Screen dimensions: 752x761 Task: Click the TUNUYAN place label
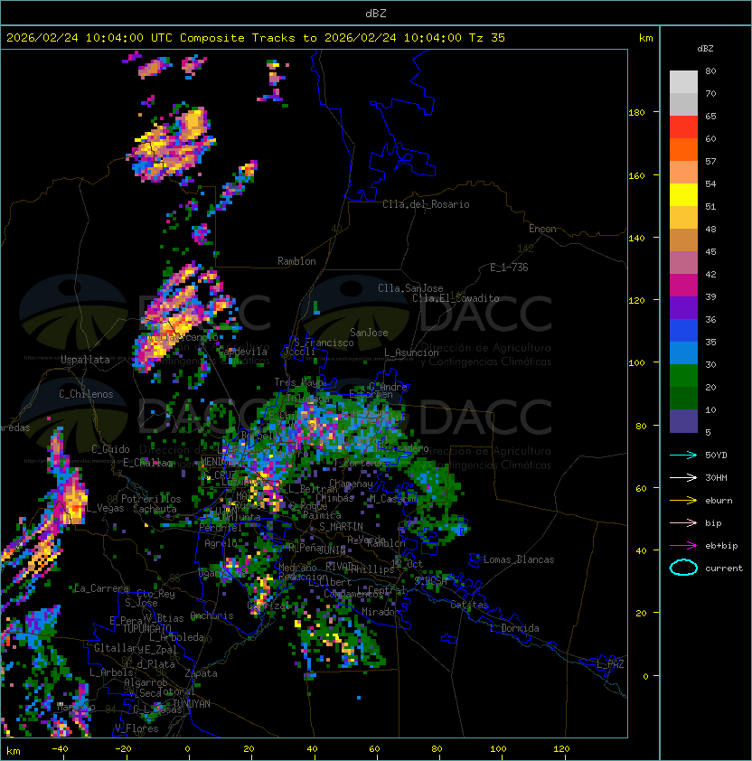[x=192, y=704]
